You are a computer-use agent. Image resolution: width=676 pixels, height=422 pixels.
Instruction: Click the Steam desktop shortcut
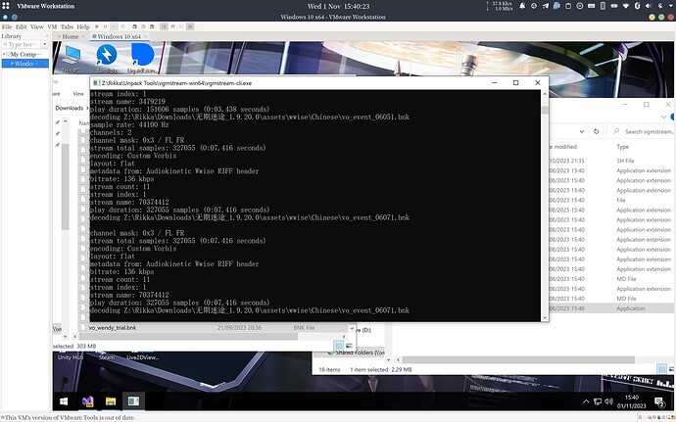click(x=107, y=357)
